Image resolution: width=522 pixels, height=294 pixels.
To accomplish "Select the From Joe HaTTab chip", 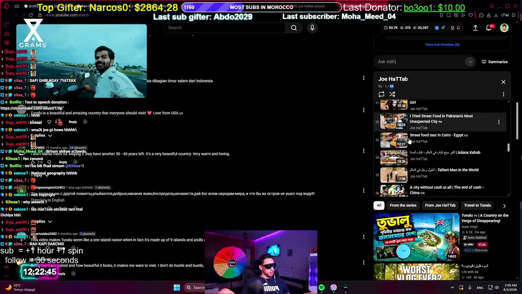I will (440, 205).
